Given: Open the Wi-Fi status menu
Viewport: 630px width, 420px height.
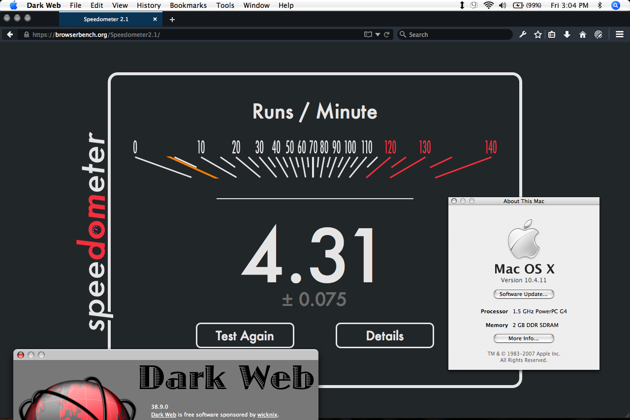Looking at the screenshot, I should tap(488, 5).
